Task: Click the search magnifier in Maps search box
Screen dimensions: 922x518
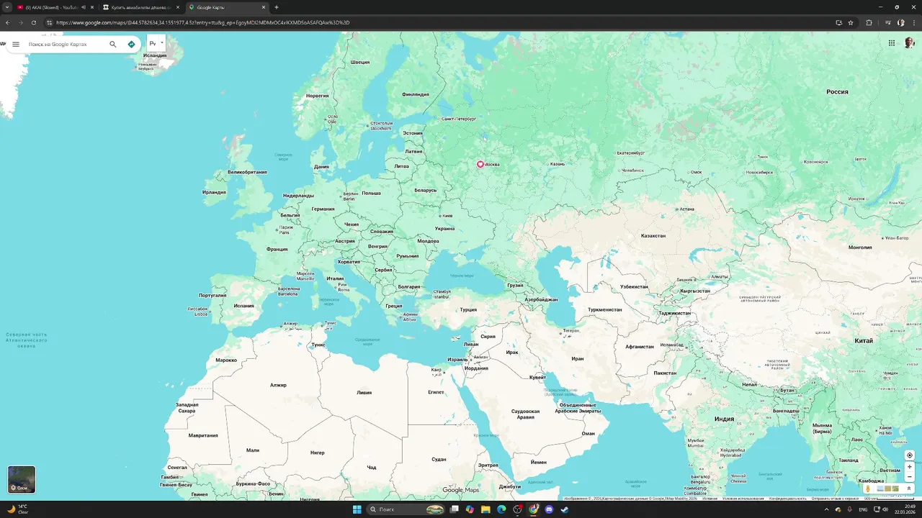Action: (x=113, y=44)
